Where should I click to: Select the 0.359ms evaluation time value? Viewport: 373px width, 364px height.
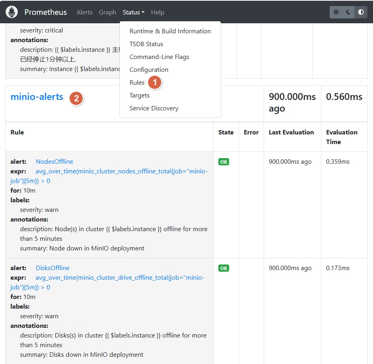click(x=338, y=162)
